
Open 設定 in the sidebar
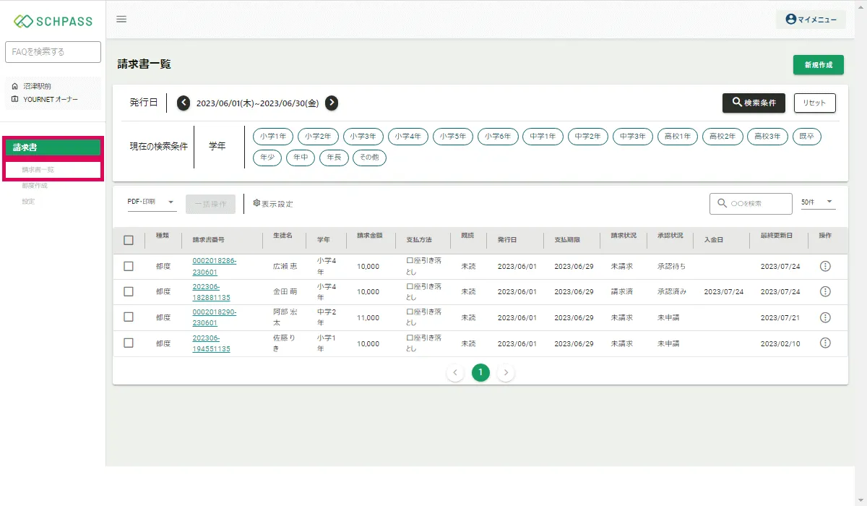coord(28,202)
